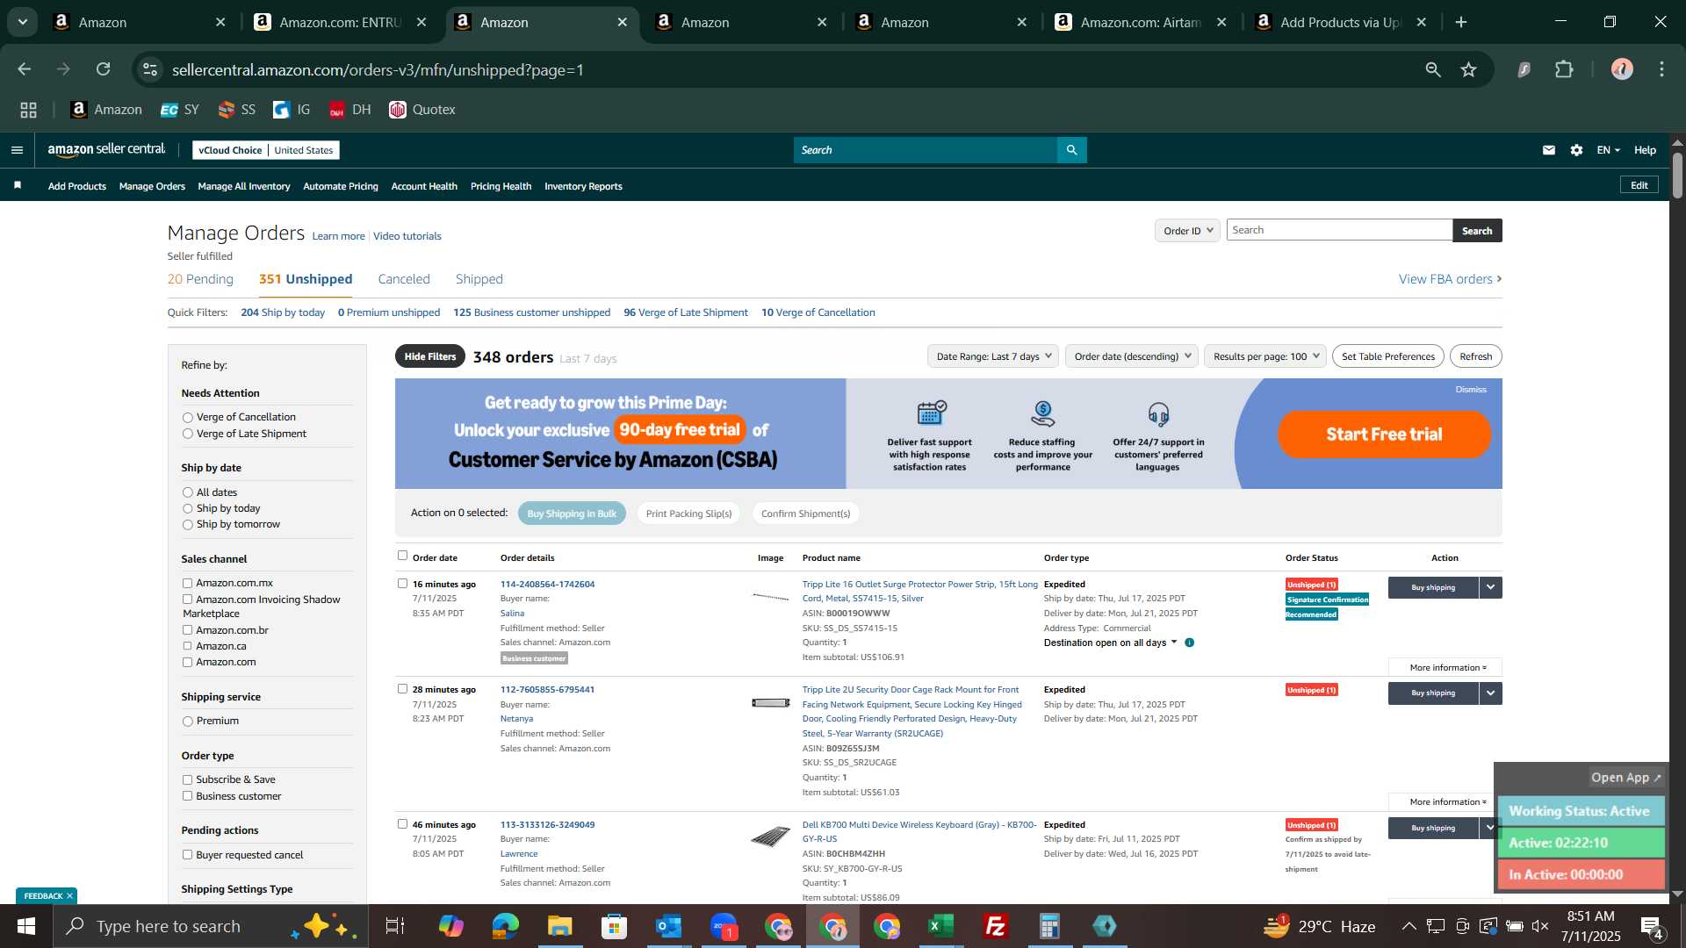Check the Amazon.ca sales channel
Viewport: 1686px width, 948px height.
[187, 646]
